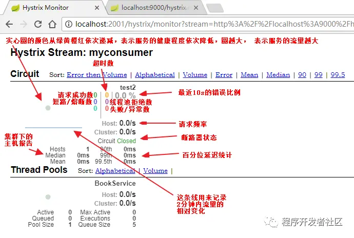Click the BookService thread pool circle
Viewport: 354px width, 238px height.
48,197
